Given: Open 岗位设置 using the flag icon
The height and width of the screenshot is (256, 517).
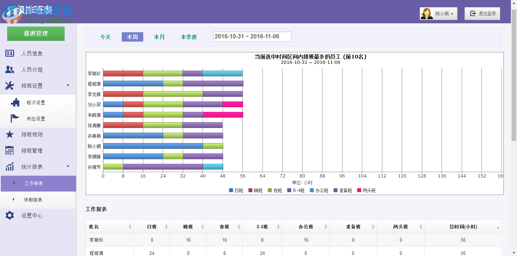Looking at the screenshot, I should [15, 118].
